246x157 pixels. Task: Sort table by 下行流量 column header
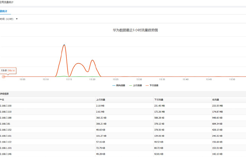coord(159,100)
